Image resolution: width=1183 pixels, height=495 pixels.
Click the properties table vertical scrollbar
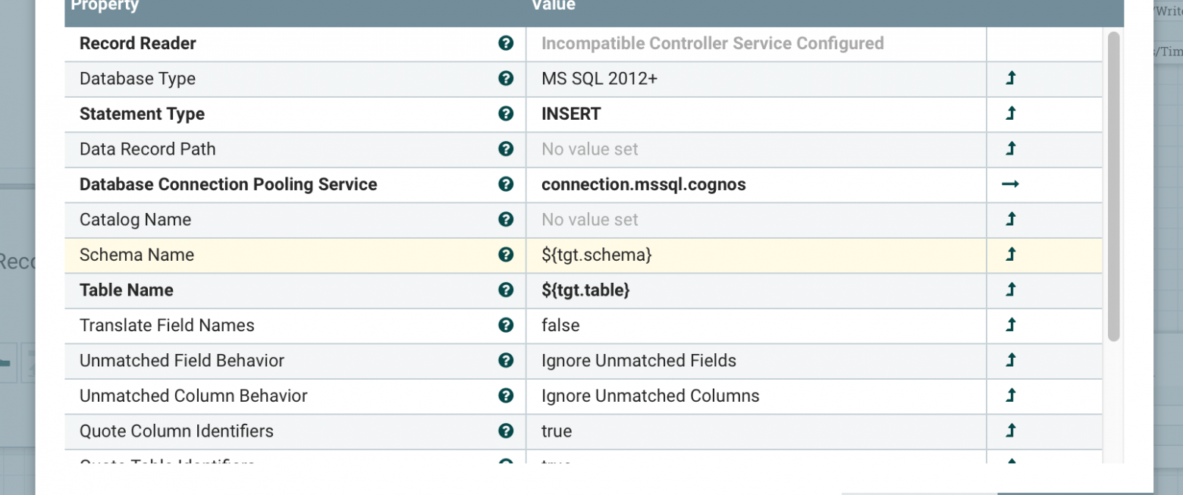click(x=1113, y=186)
